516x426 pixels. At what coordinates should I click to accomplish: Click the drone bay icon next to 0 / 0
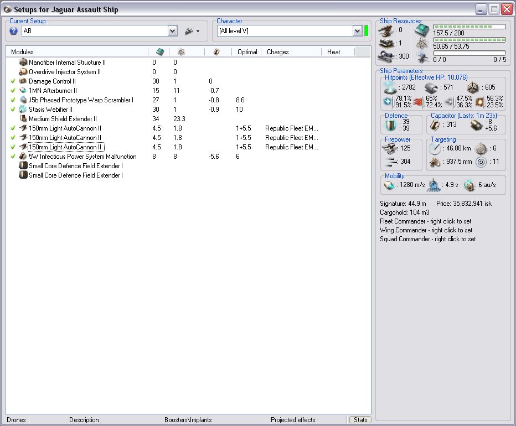coord(422,57)
